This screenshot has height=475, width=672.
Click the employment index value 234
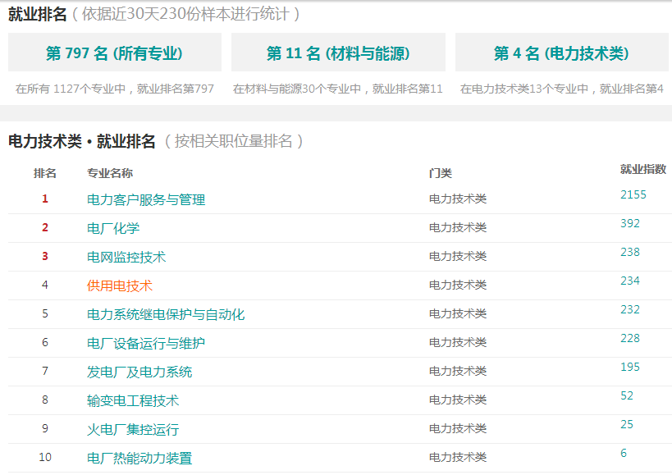pos(630,281)
